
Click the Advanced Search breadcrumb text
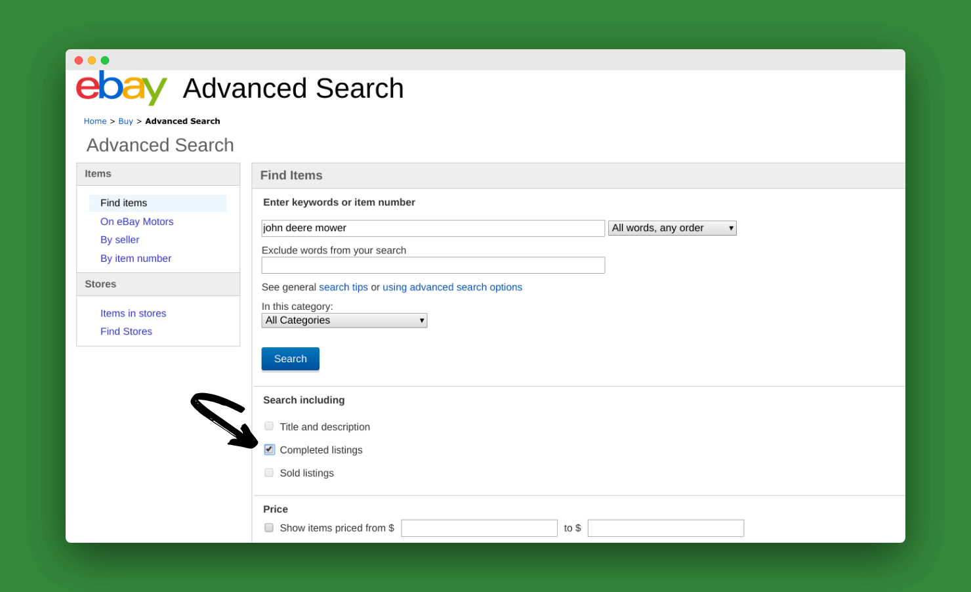(182, 121)
